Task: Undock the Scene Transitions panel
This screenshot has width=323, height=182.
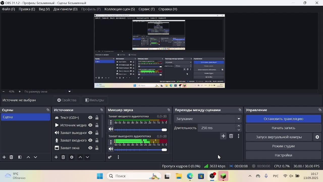Action: point(240,110)
